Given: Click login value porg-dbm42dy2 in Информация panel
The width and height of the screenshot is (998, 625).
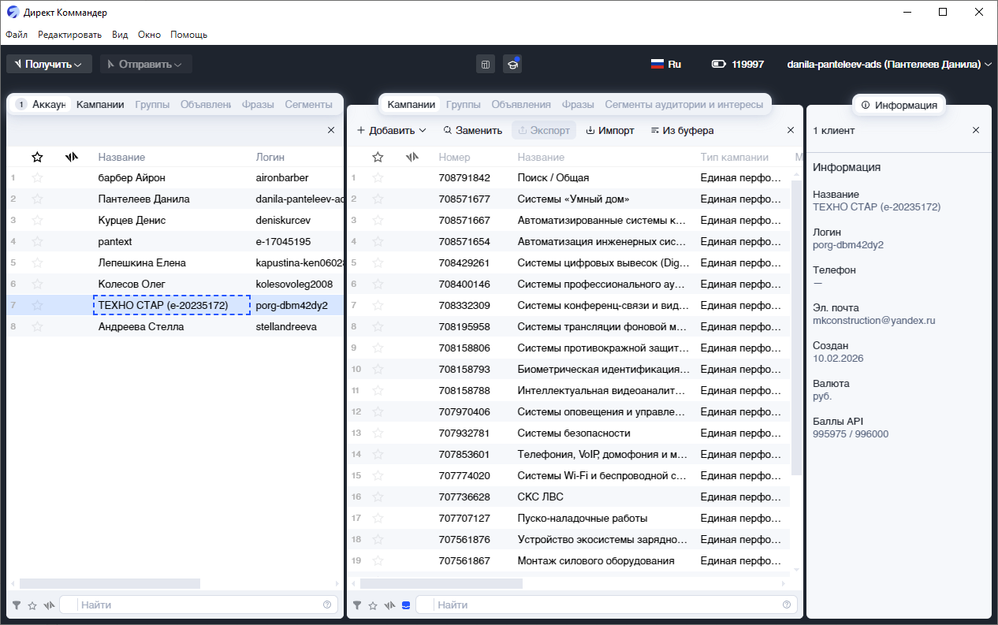Looking at the screenshot, I should coord(848,245).
